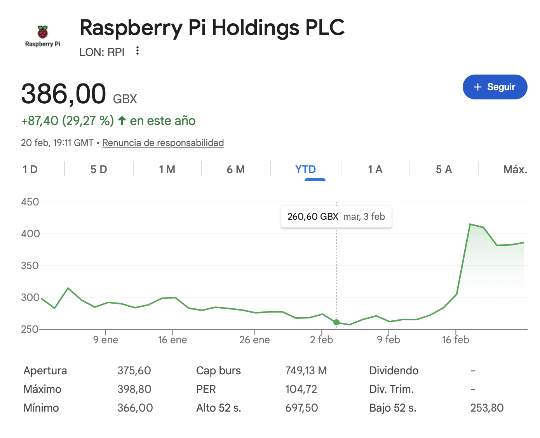Click the green data point marker on chart
The image size is (540, 438).
tap(336, 322)
